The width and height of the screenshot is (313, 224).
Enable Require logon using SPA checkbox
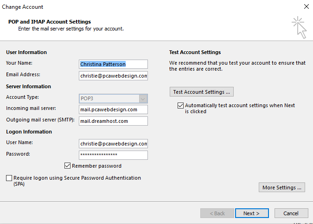9,178
